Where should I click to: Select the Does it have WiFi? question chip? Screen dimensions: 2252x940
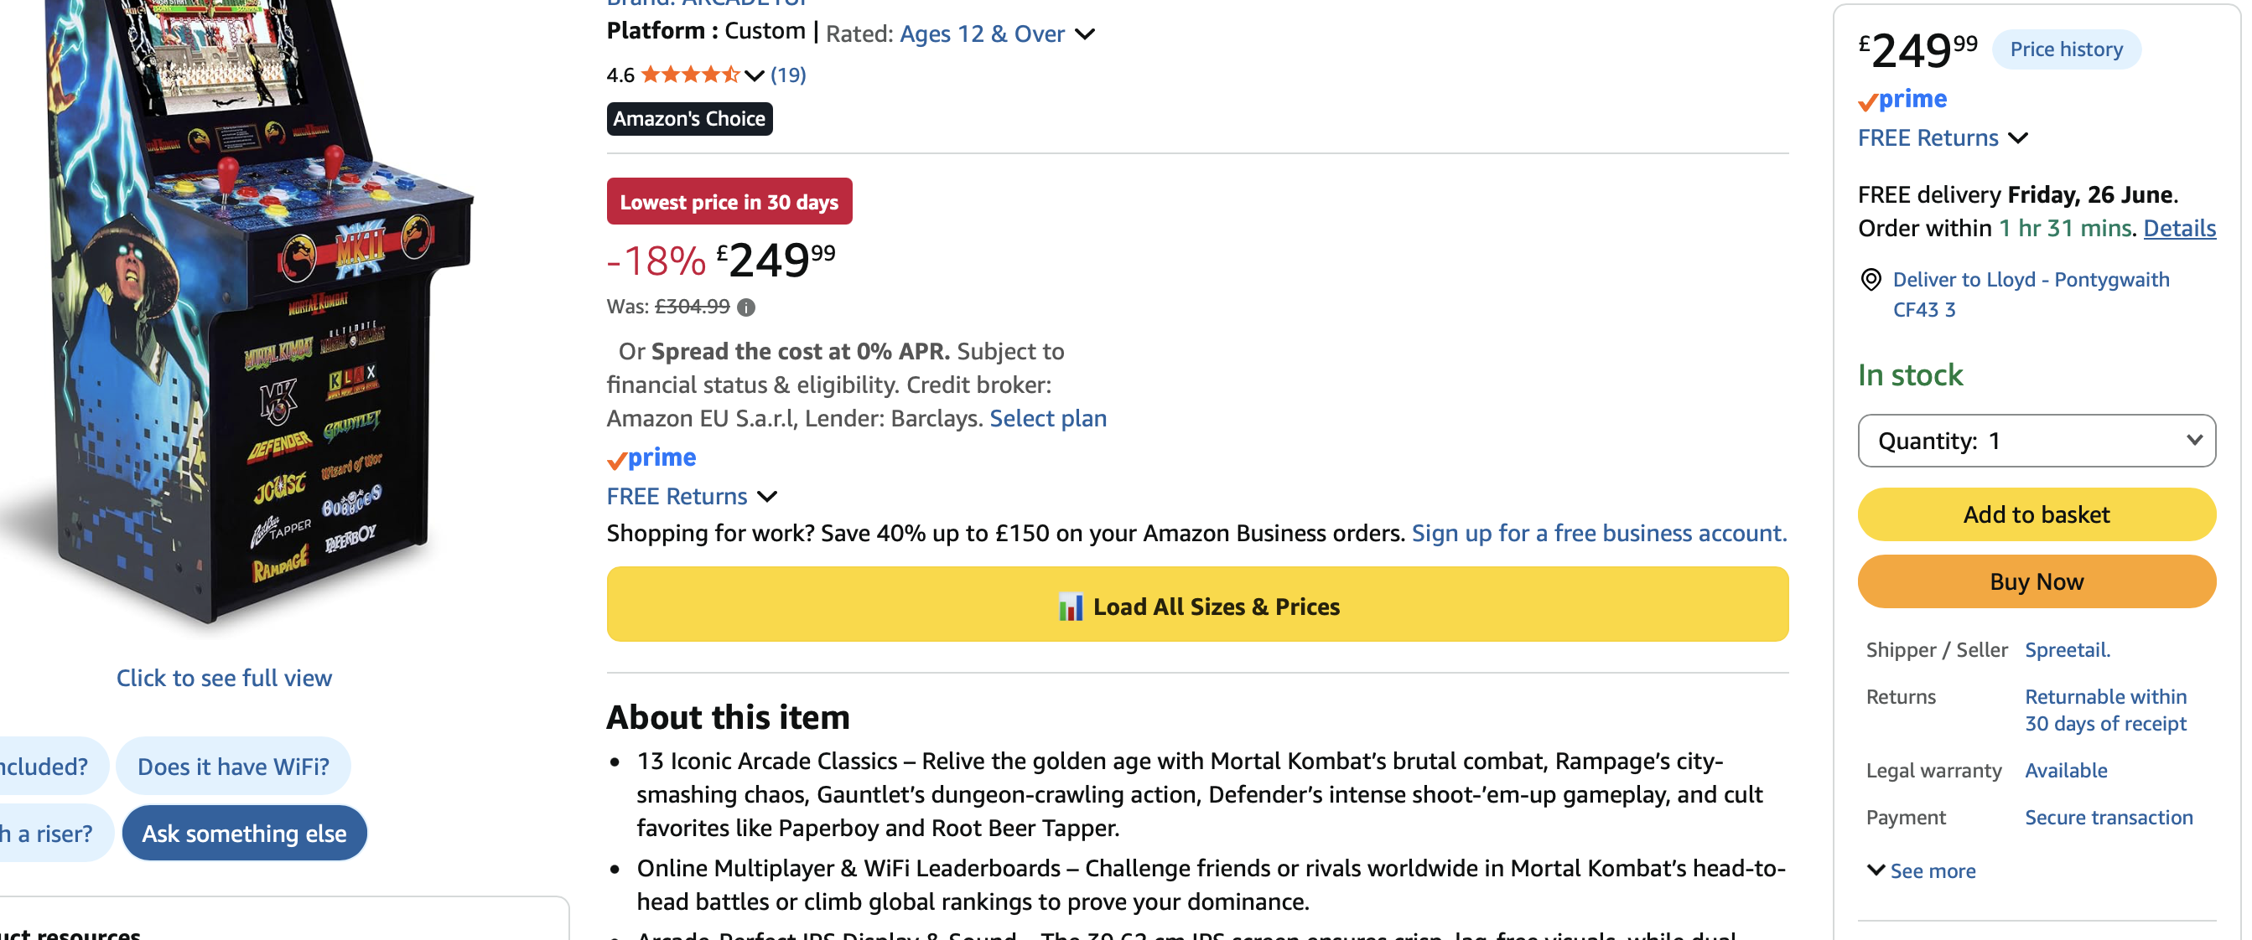click(x=233, y=766)
